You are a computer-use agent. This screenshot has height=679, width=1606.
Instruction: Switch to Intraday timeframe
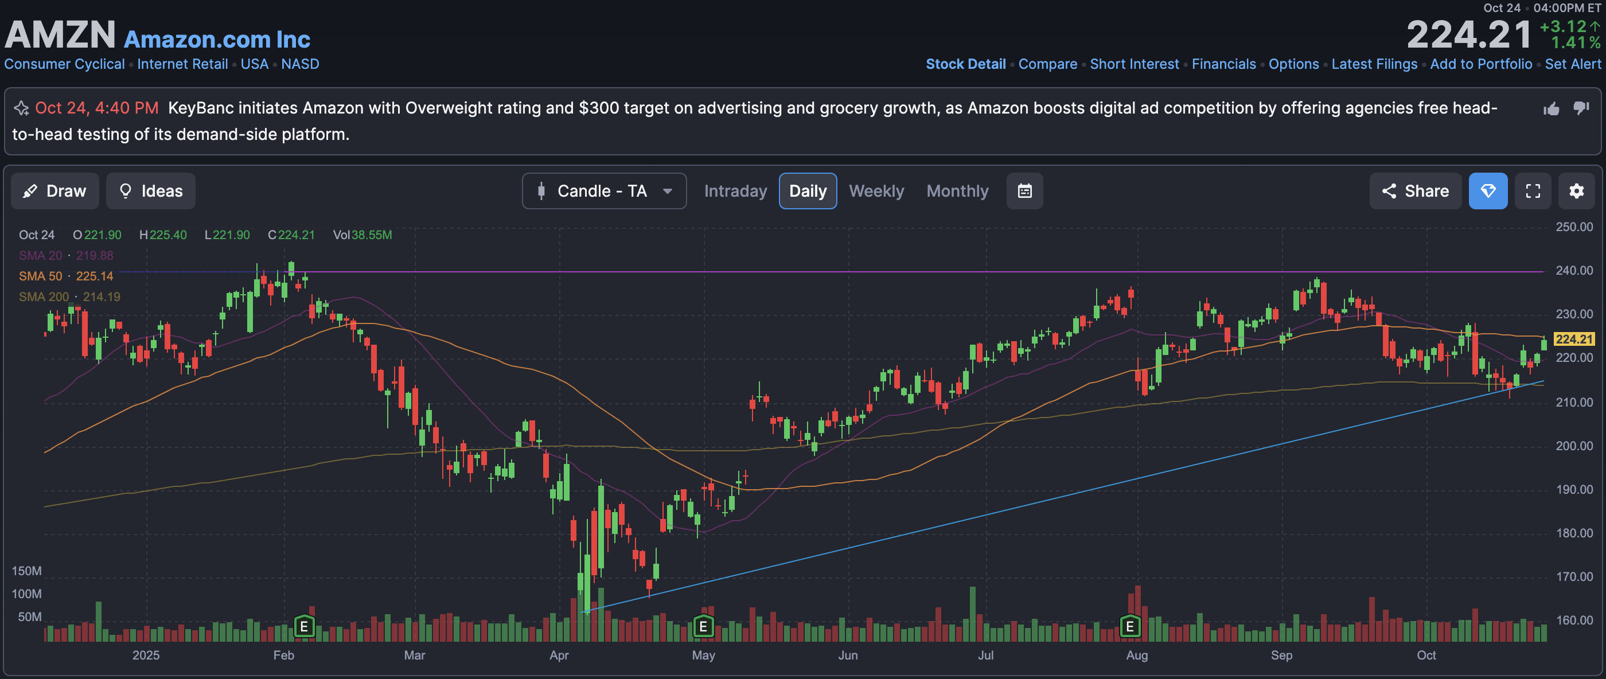735,191
